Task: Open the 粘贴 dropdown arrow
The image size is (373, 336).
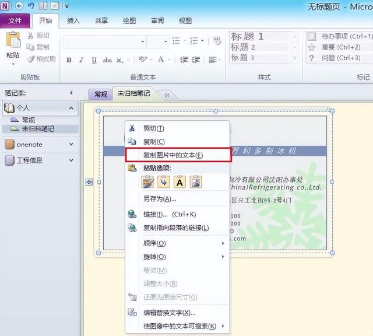Action: tap(13, 64)
